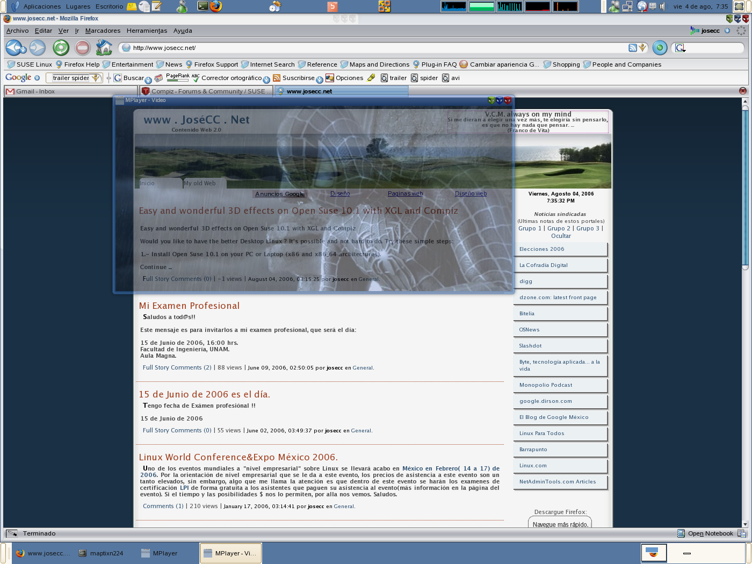Open the Herramientas menu
Screen dimensions: 752x564
click(147, 31)
